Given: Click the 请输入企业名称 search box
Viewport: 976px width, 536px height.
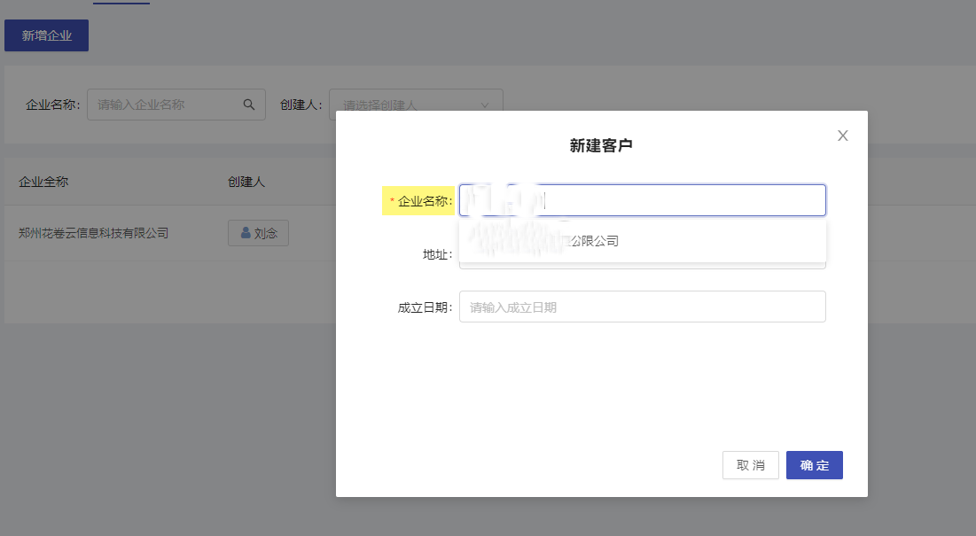Looking at the screenshot, I should tap(176, 105).
